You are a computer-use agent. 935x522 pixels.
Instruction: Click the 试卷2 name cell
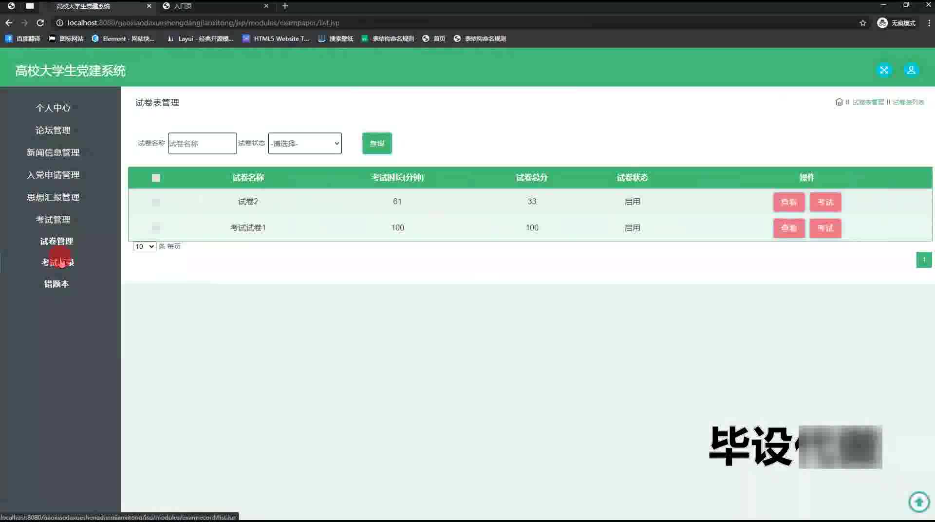248,202
